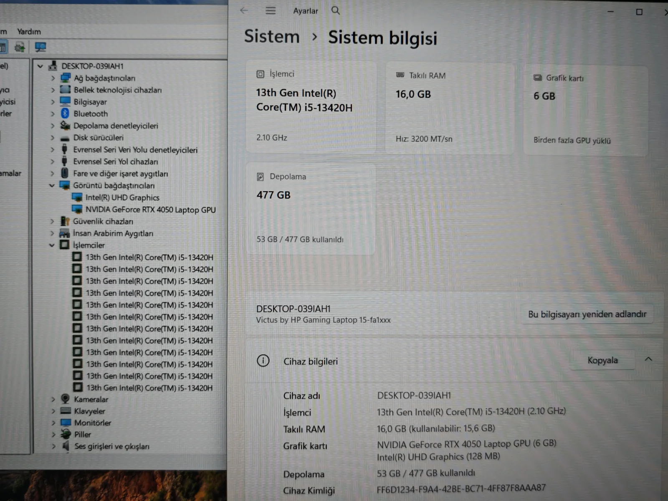Click the Takılı RAM memory icon
The height and width of the screenshot is (501, 668).
click(400, 75)
